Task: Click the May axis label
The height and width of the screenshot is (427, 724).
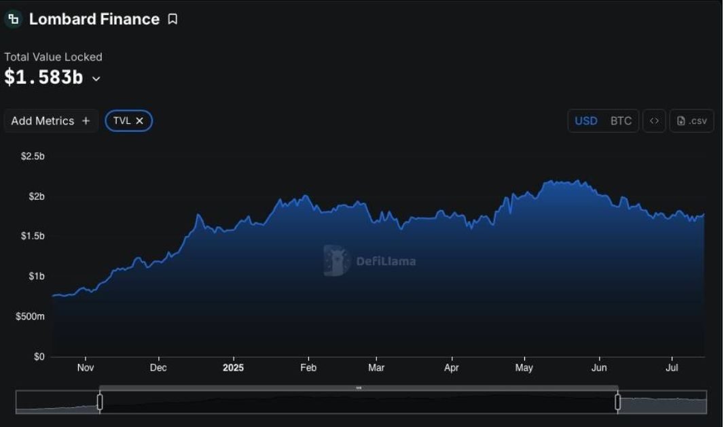Action: tap(524, 368)
